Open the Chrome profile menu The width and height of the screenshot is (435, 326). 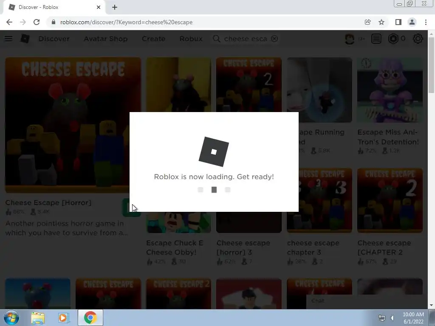point(412,22)
